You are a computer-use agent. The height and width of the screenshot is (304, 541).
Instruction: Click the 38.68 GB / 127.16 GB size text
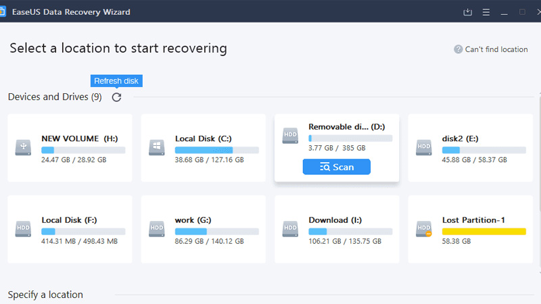(210, 160)
